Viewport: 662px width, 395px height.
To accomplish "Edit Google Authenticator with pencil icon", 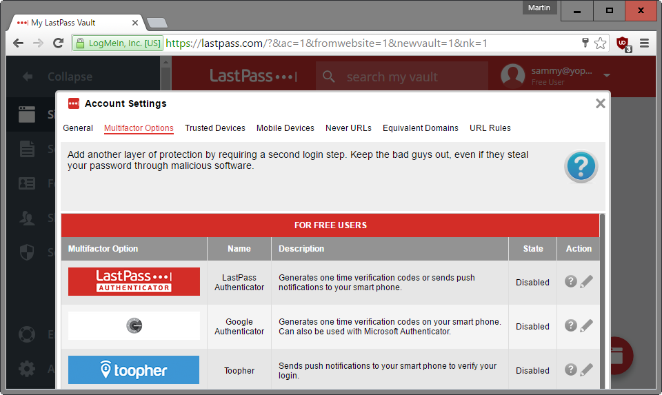I will [x=586, y=326].
